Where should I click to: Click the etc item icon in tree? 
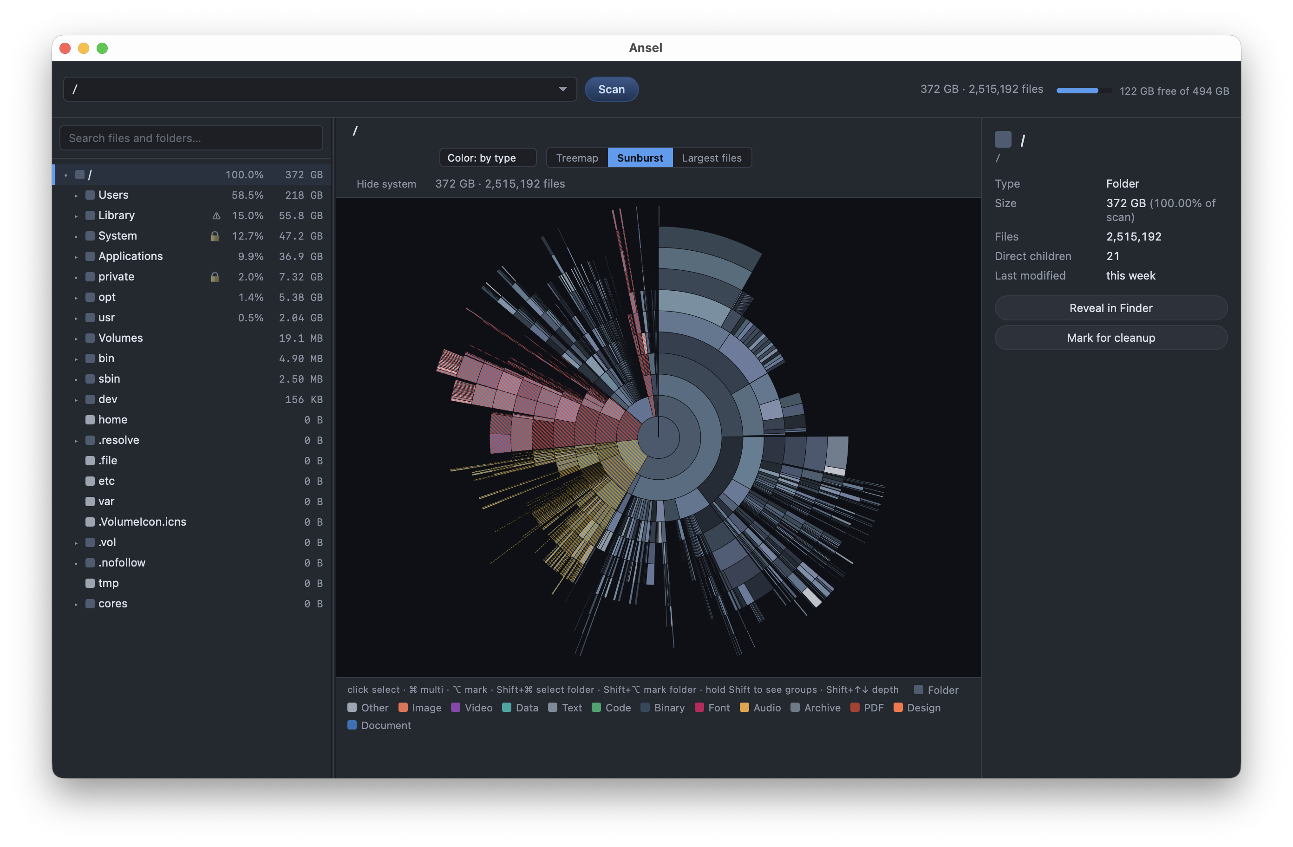click(x=90, y=481)
